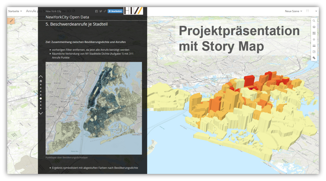
Task: Open the Startseite dropdown menu
Action: 15,11
